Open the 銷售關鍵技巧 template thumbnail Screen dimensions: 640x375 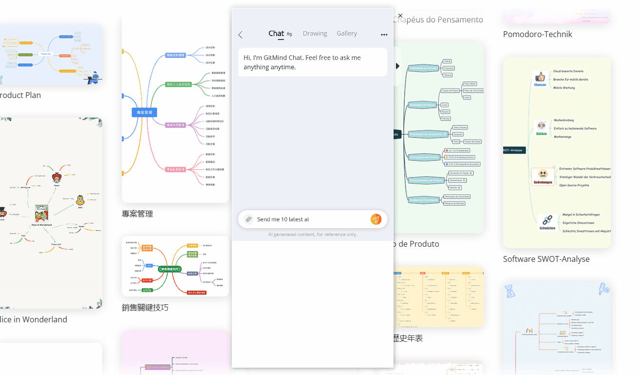tap(175, 266)
